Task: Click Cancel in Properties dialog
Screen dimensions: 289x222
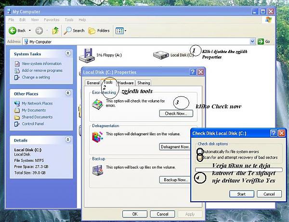Action: tap(162, 214)
